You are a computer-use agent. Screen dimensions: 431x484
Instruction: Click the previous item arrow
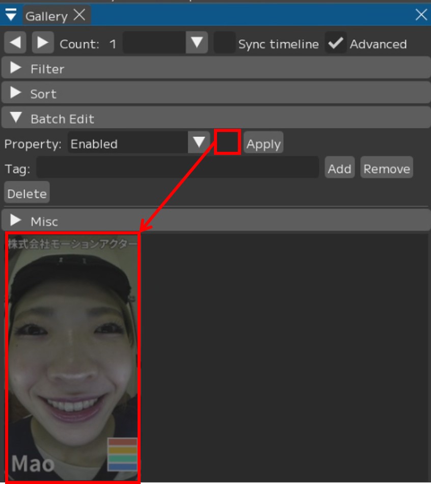(x=14, y=42)
